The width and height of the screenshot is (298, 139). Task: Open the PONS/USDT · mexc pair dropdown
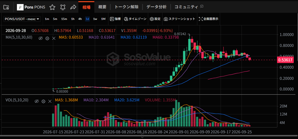click(22, 19)
